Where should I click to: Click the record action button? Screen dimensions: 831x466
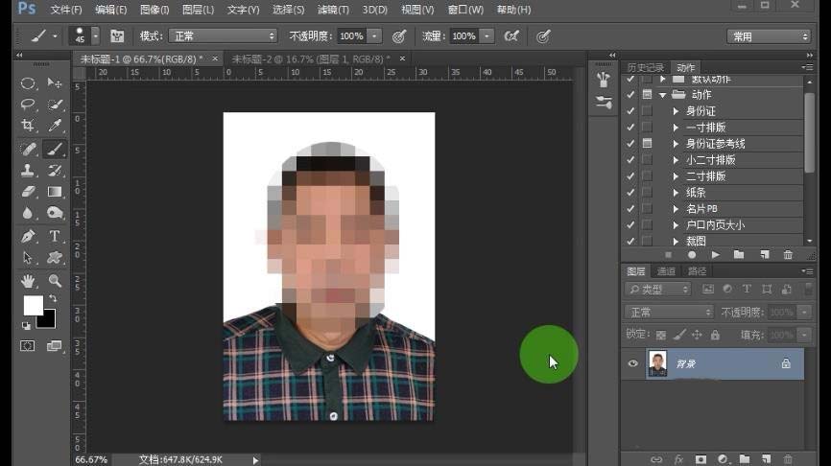(x=692, y=255)
